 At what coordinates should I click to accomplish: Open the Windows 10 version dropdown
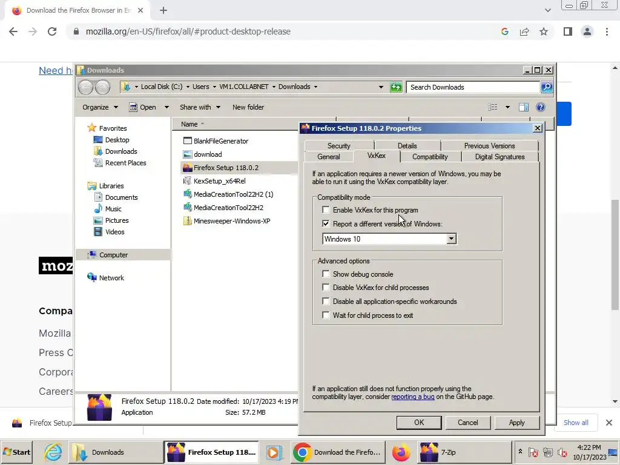(451, 239)
